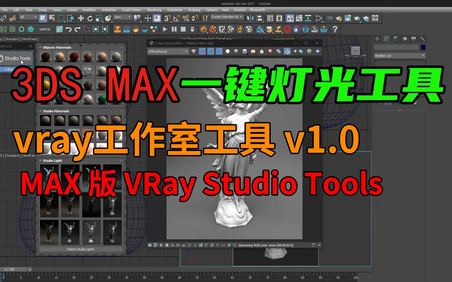Open the Create tab plus icon

(x=377, y=39)
